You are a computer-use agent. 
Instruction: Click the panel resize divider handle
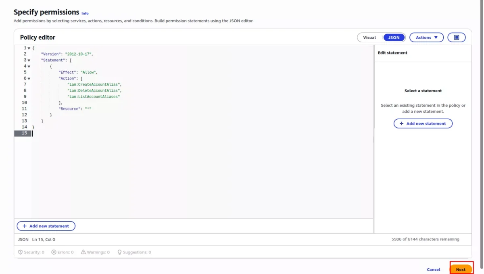[373, 139]
